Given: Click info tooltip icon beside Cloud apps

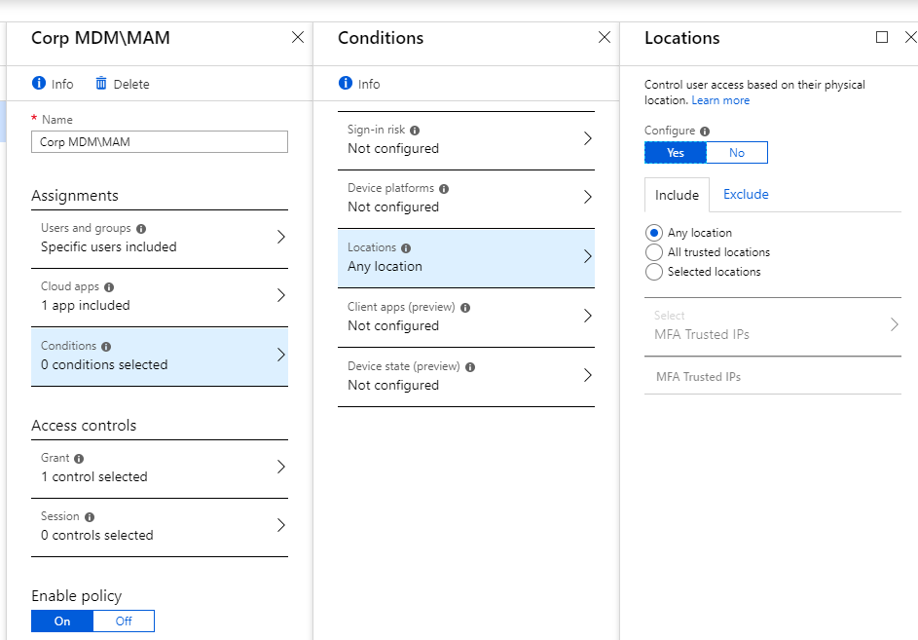Looking at the screenshot, I should [x=109, y=287].
